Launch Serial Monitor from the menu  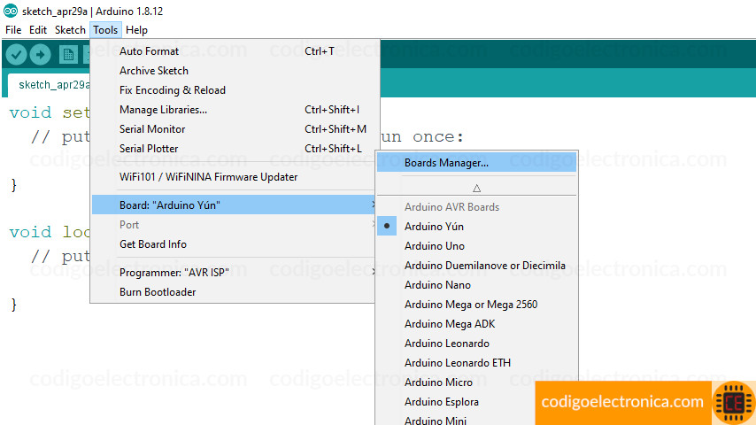(233, 128)
